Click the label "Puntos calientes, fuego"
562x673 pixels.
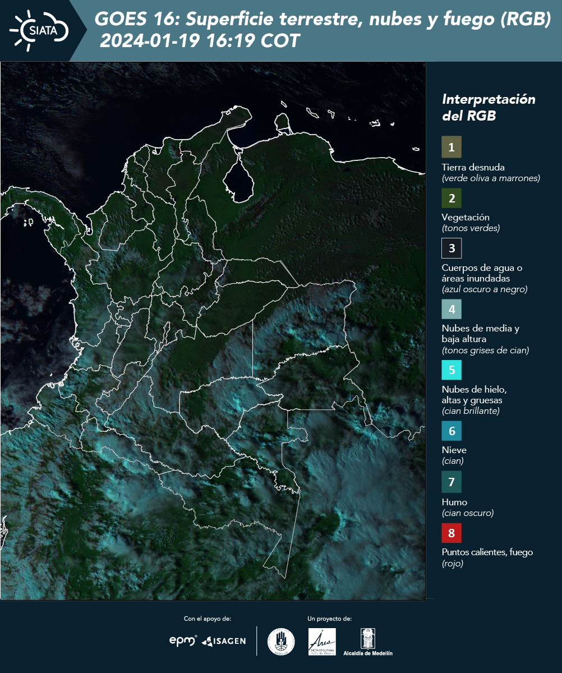tap(487, 552)
